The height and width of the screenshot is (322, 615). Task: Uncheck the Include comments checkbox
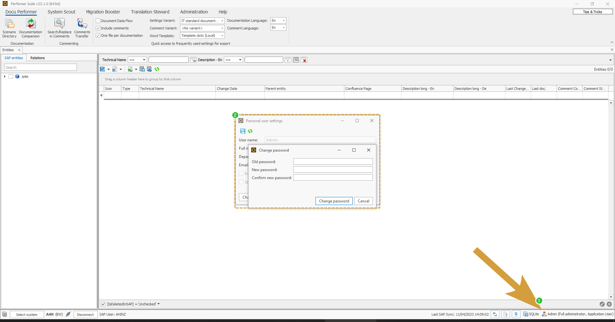point(98,28)
